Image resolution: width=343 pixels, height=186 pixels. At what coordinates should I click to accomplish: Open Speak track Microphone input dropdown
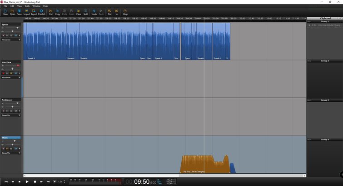click(11, 40)
